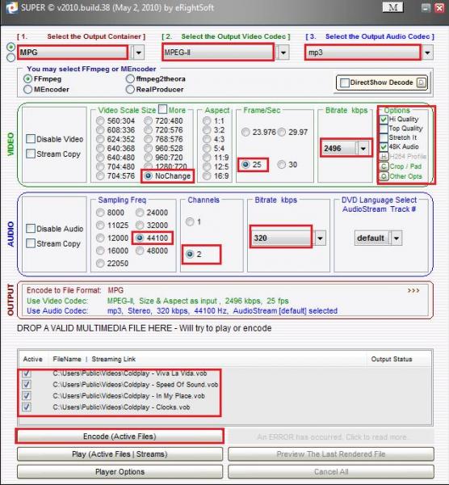The height and width of the screenshot is (485, 449).
Task: Check the Disable Video box
Action: 31,139
